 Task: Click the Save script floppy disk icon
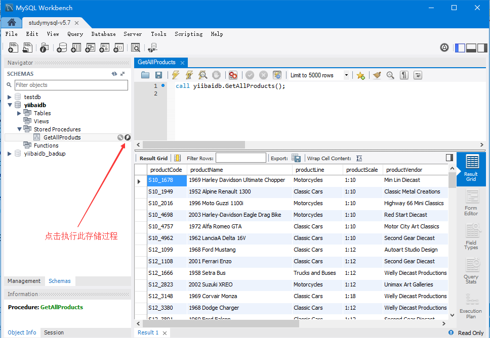159,75
